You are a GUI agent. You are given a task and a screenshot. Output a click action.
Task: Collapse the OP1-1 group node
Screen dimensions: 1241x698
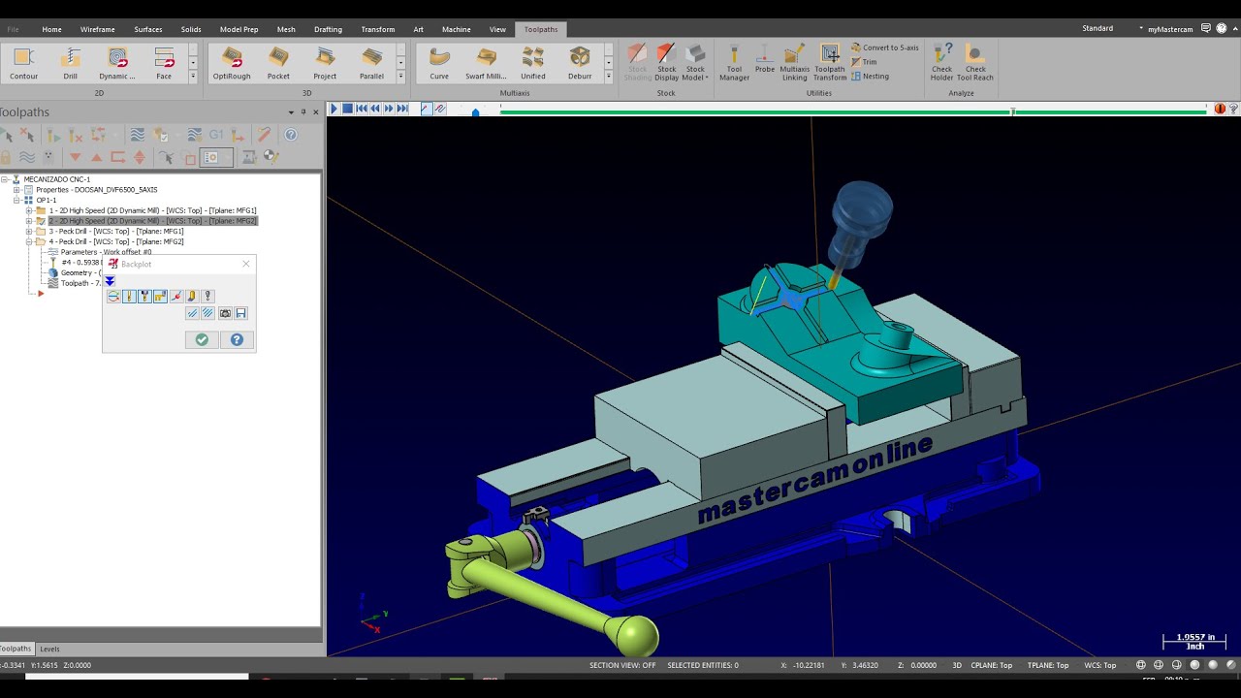click(x=16, y=200)
